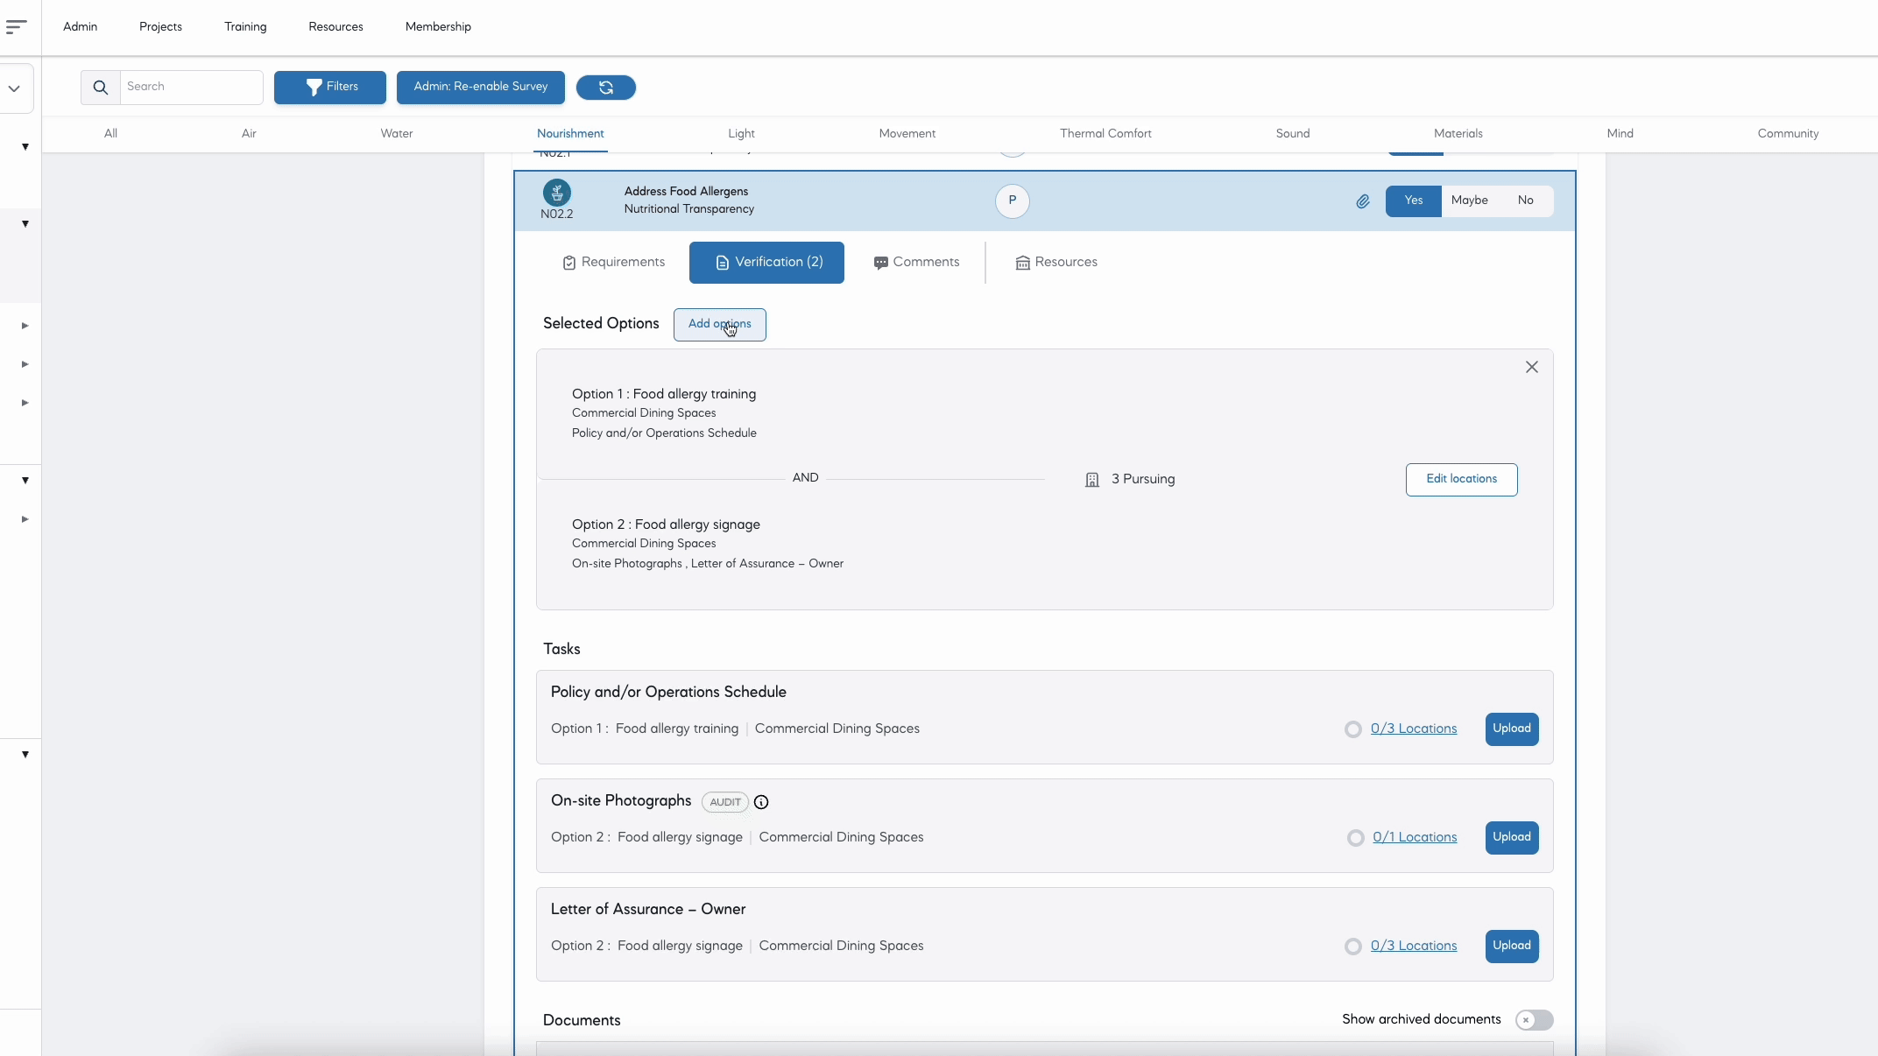Switch to the Community concept tab
The width and height of the screenshot is (1878, 1056).
1788,134
